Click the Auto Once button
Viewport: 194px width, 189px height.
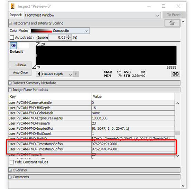[x=20, y=72]
